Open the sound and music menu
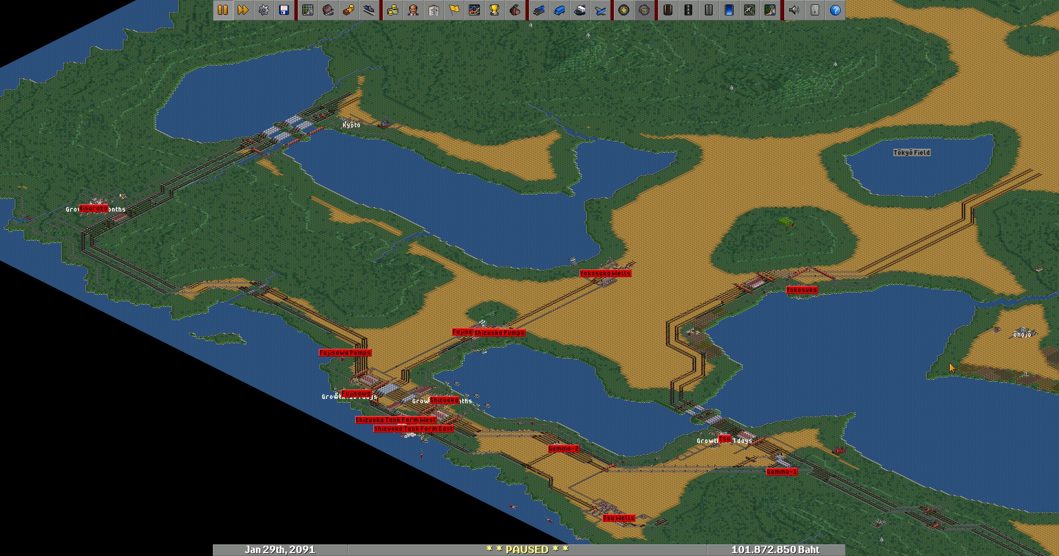The width and height of the screenshot is (1059, 556). tap(794, 10)
